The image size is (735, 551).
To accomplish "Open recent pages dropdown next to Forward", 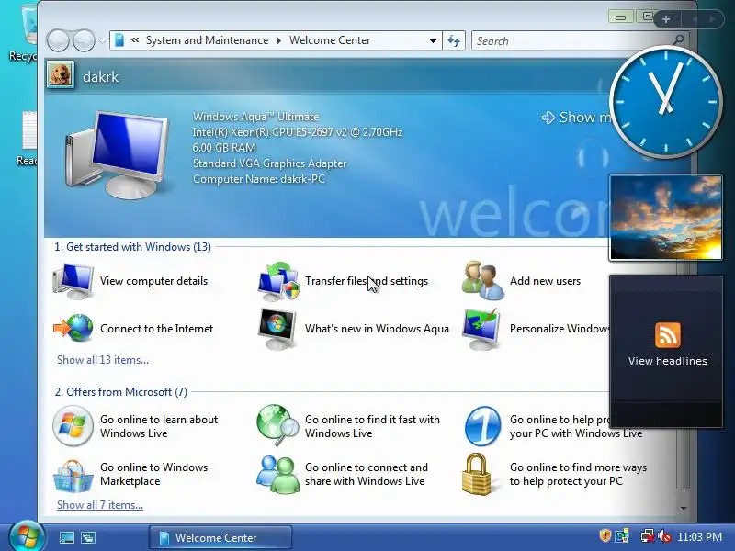I will [x=102, y=40].
